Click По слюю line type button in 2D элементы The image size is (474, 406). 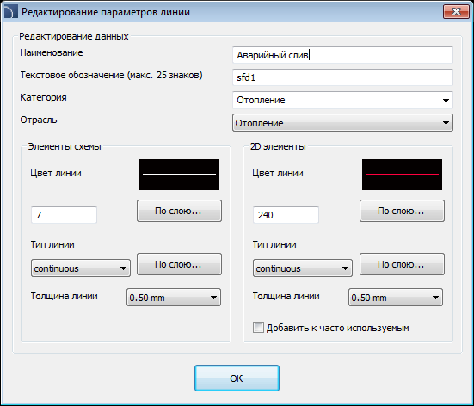pos(402,264)
